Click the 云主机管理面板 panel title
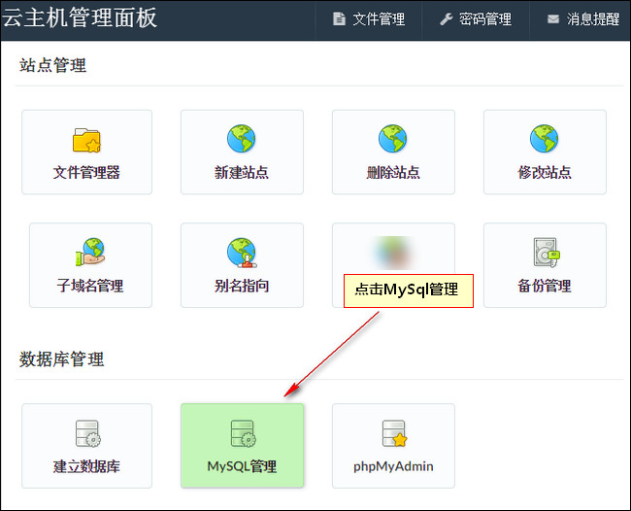 (x=80, y=17)
